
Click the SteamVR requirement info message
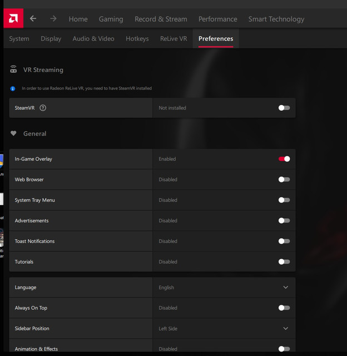[87, 88]
